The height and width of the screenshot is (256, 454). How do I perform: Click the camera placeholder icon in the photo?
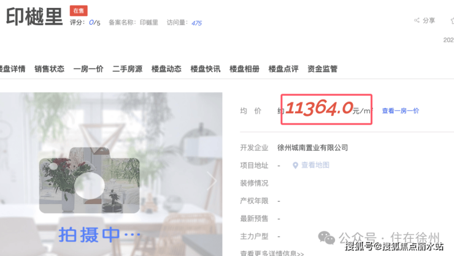89,180
